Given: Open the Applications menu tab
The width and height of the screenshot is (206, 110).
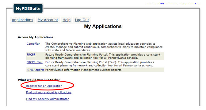Looking at the screenshot, I should pyautogui.click(x=22, y=20).
